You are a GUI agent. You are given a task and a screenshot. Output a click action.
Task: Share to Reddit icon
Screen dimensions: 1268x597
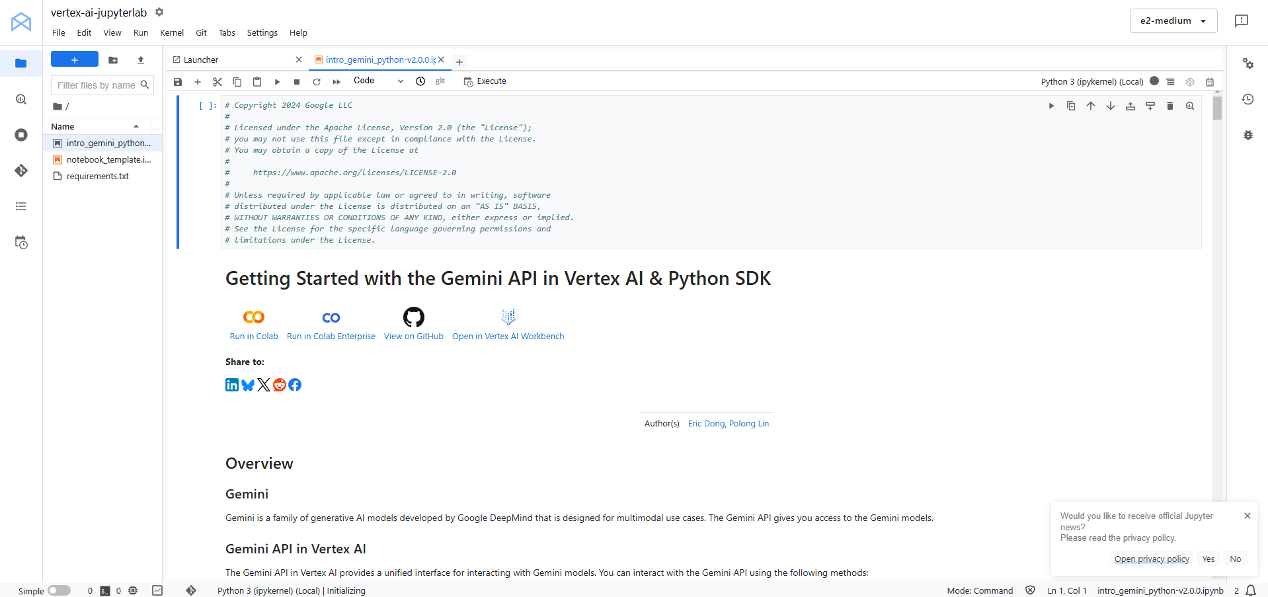[x=280, y=385]
